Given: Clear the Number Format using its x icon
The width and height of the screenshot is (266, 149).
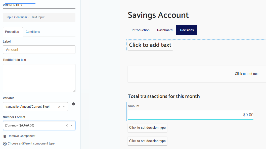Looking at the screenshot, I should point(67,125).
